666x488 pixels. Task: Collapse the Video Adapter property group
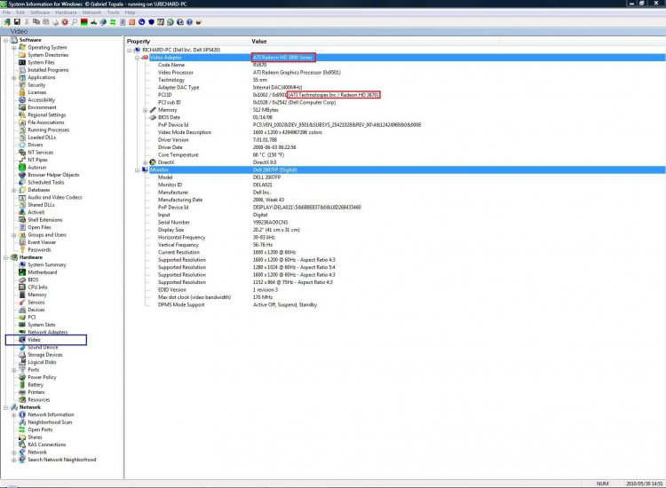pos(137,58)
